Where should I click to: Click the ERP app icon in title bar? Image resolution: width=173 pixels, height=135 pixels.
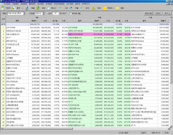tap(1, 1)
